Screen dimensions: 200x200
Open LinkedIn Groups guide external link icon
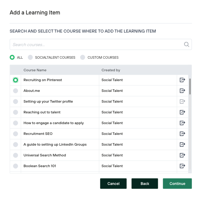tap(182, 144)
